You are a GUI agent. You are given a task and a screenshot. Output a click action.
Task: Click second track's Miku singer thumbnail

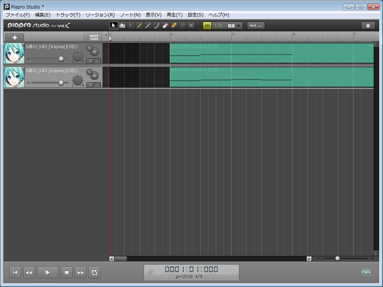[x=14, y=77]
